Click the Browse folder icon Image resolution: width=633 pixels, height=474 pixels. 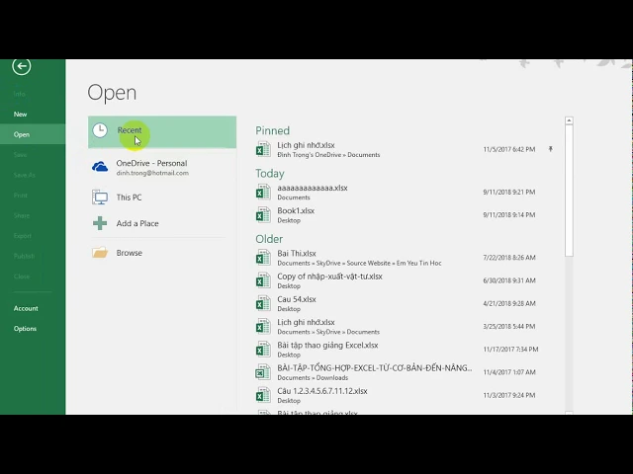(x=100, y=253)
